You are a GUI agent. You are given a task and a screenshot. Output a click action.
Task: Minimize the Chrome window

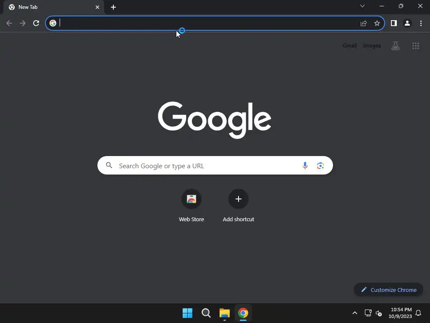tap(382, 6)
